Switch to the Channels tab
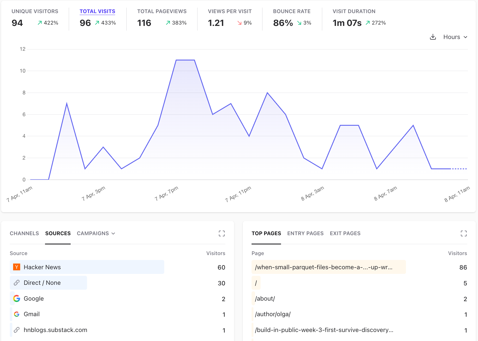478x341 pixels. 24,234
